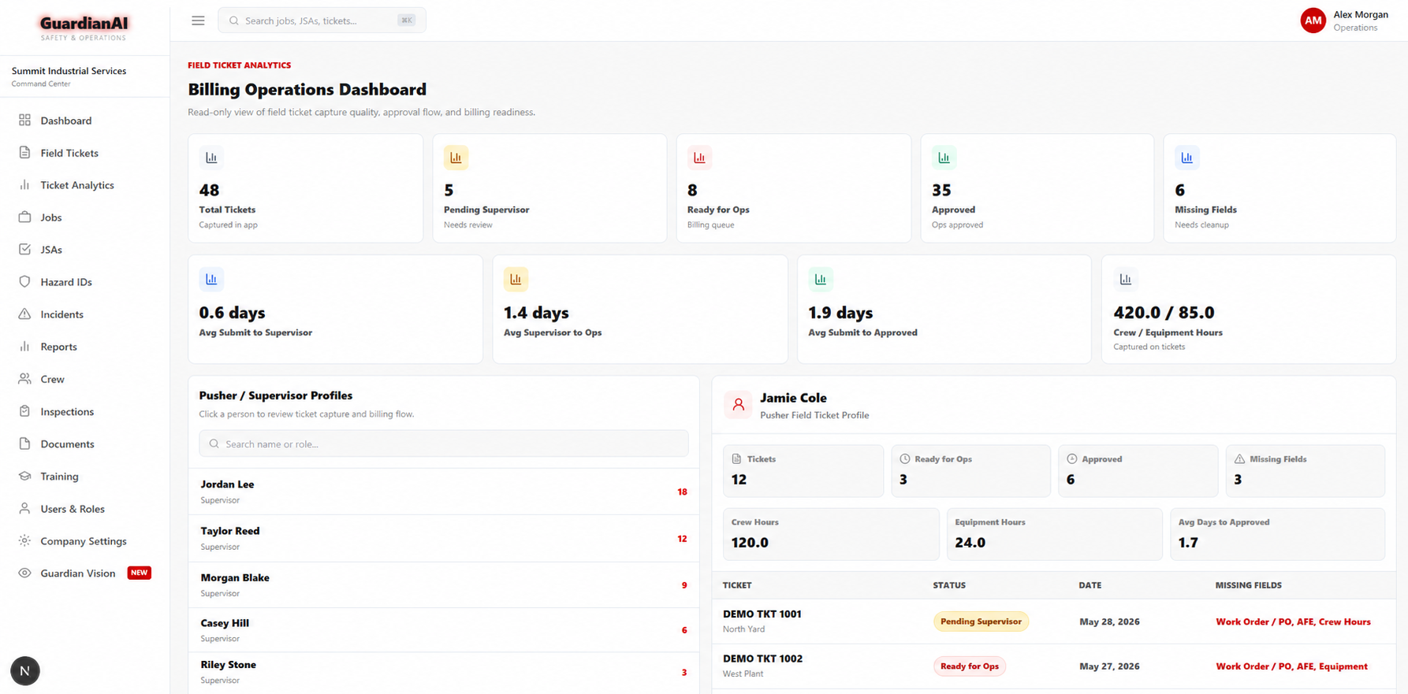Click the Documents file icon
Image resolution: width=1408 pixels, height=694 pixels.
click(24, 443)
